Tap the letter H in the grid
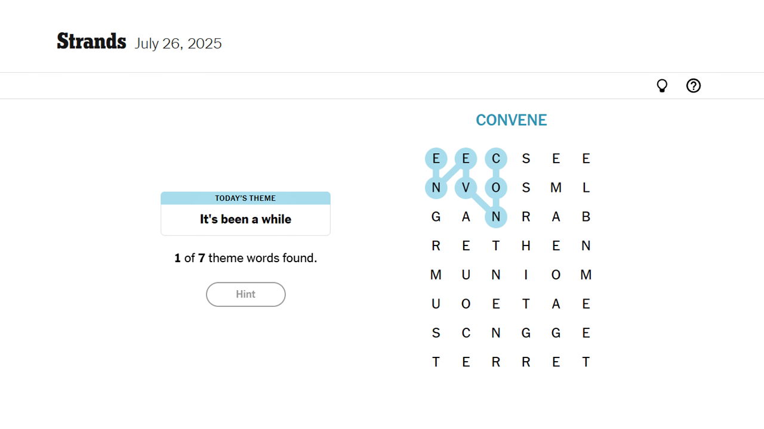The height and width of the screenshot is (429, 764). [526, 245]
